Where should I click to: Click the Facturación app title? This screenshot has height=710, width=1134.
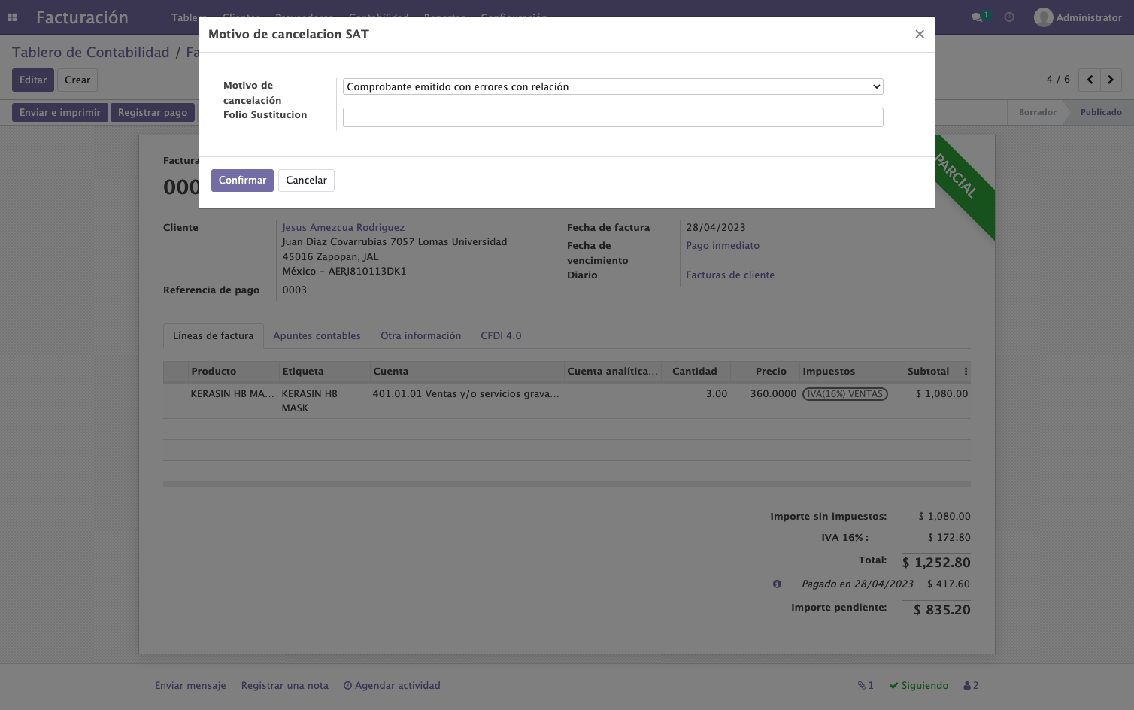point(82,17)
